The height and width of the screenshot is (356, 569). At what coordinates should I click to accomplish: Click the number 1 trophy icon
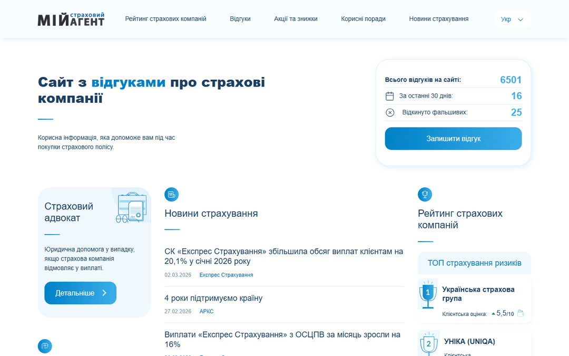tap(428, 294)
